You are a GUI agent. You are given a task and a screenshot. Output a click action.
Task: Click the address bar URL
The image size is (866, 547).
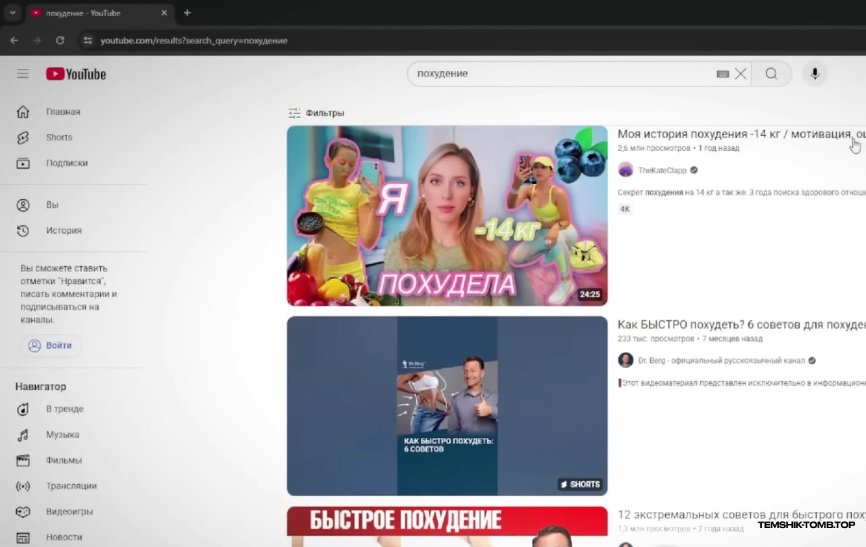tap(193, 41)
